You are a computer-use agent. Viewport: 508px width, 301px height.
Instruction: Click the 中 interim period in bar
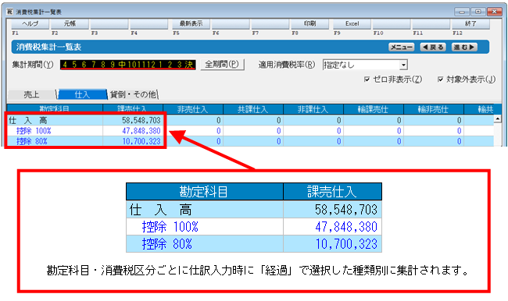point(122,65)
